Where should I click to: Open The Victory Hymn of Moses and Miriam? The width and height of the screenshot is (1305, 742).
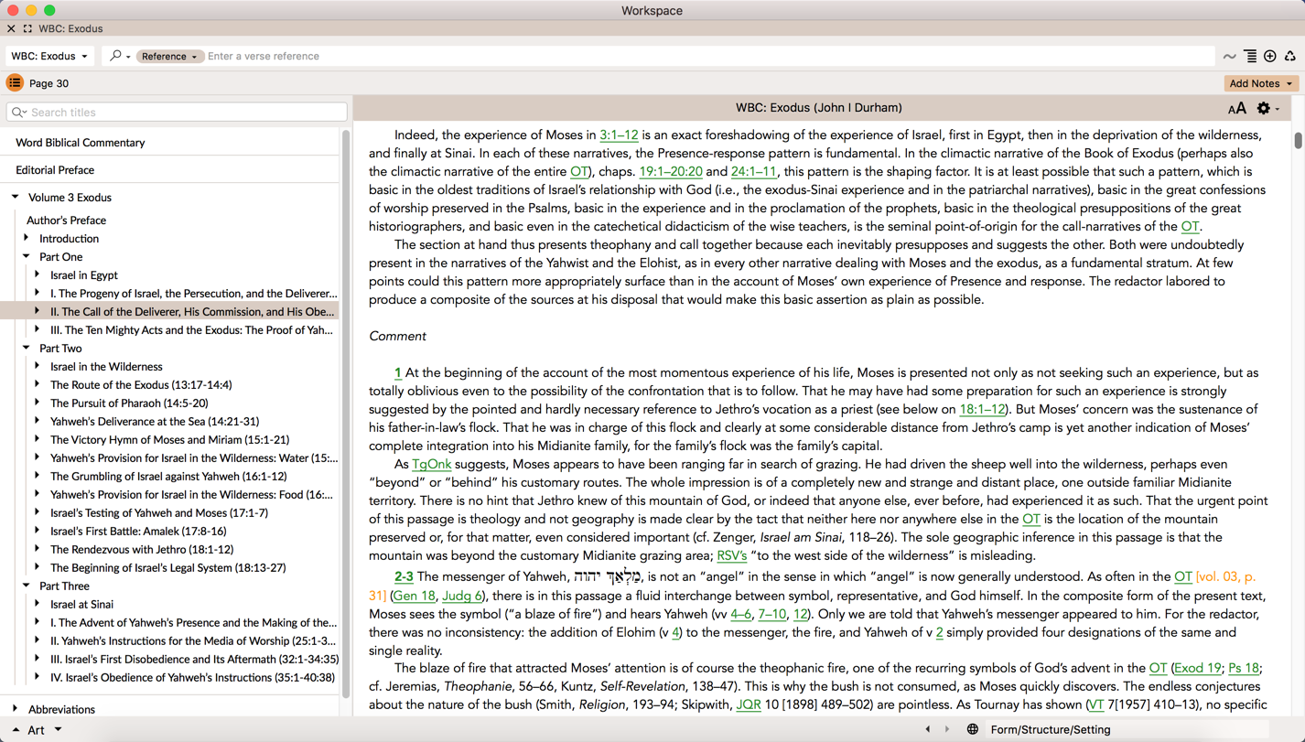point(169,440)
